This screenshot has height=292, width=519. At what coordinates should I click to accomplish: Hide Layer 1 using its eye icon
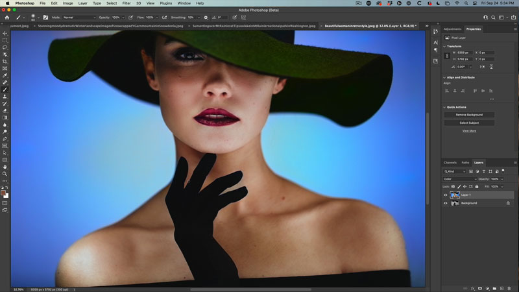coord(445,195)
